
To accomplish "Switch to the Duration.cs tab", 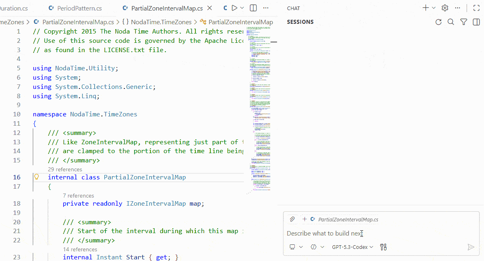I will (14, 8).
